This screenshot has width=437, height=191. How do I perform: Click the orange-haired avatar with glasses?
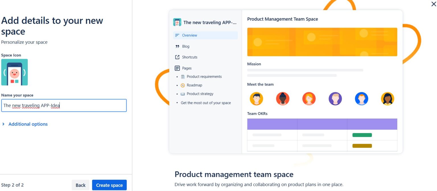[309, 99]
